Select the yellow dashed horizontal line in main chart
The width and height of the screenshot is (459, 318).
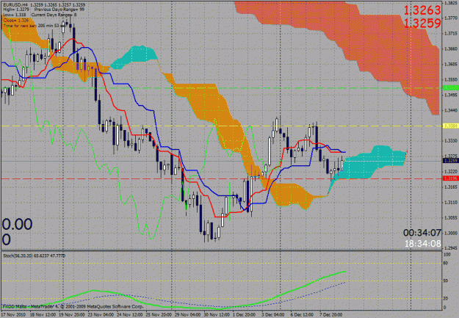pyautogui.click(x=221, y=126)
